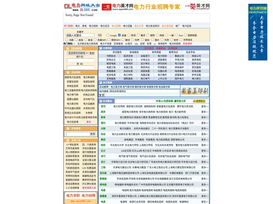
Task: Tick the 图片 checkbox
Action: (x=152, y=40)
